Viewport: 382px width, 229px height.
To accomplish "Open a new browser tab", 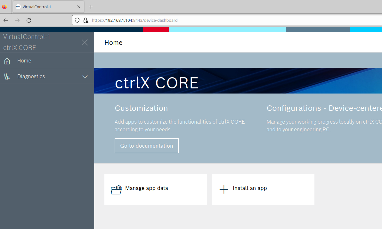I will point(91,7).
